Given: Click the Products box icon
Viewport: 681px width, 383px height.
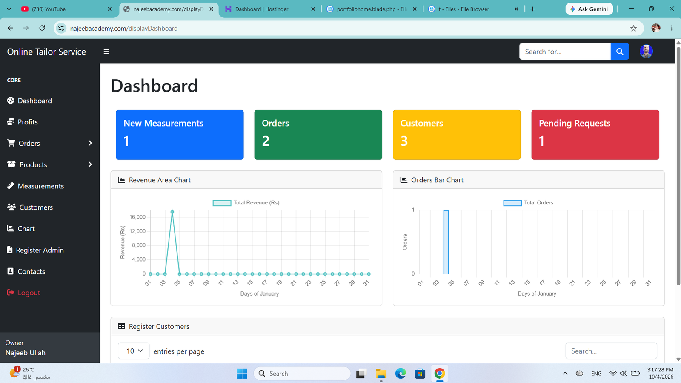Looking at the screenshot, I should tap(11, 164).
